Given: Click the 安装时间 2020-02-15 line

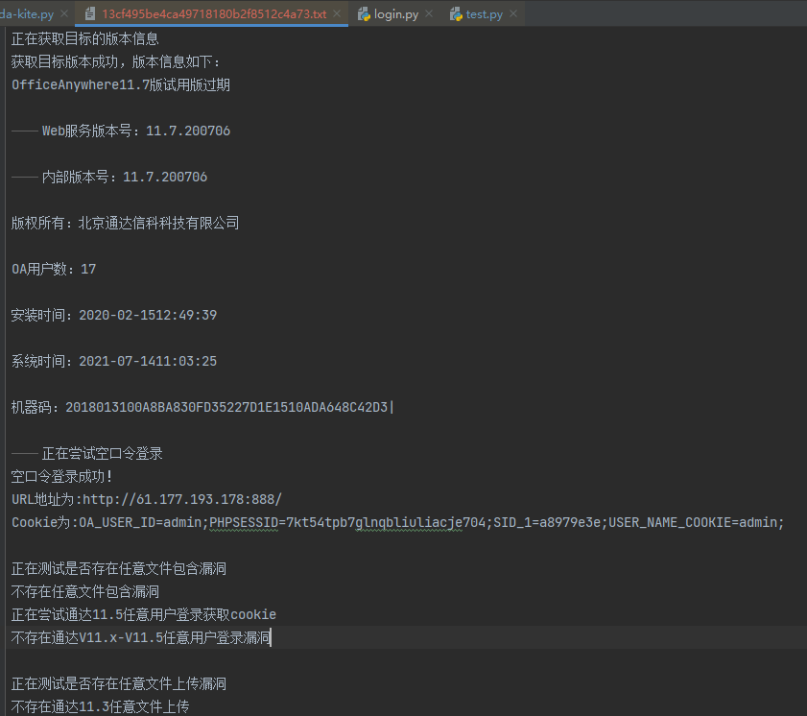Looking at the screenshot, I should pos(114,315).
